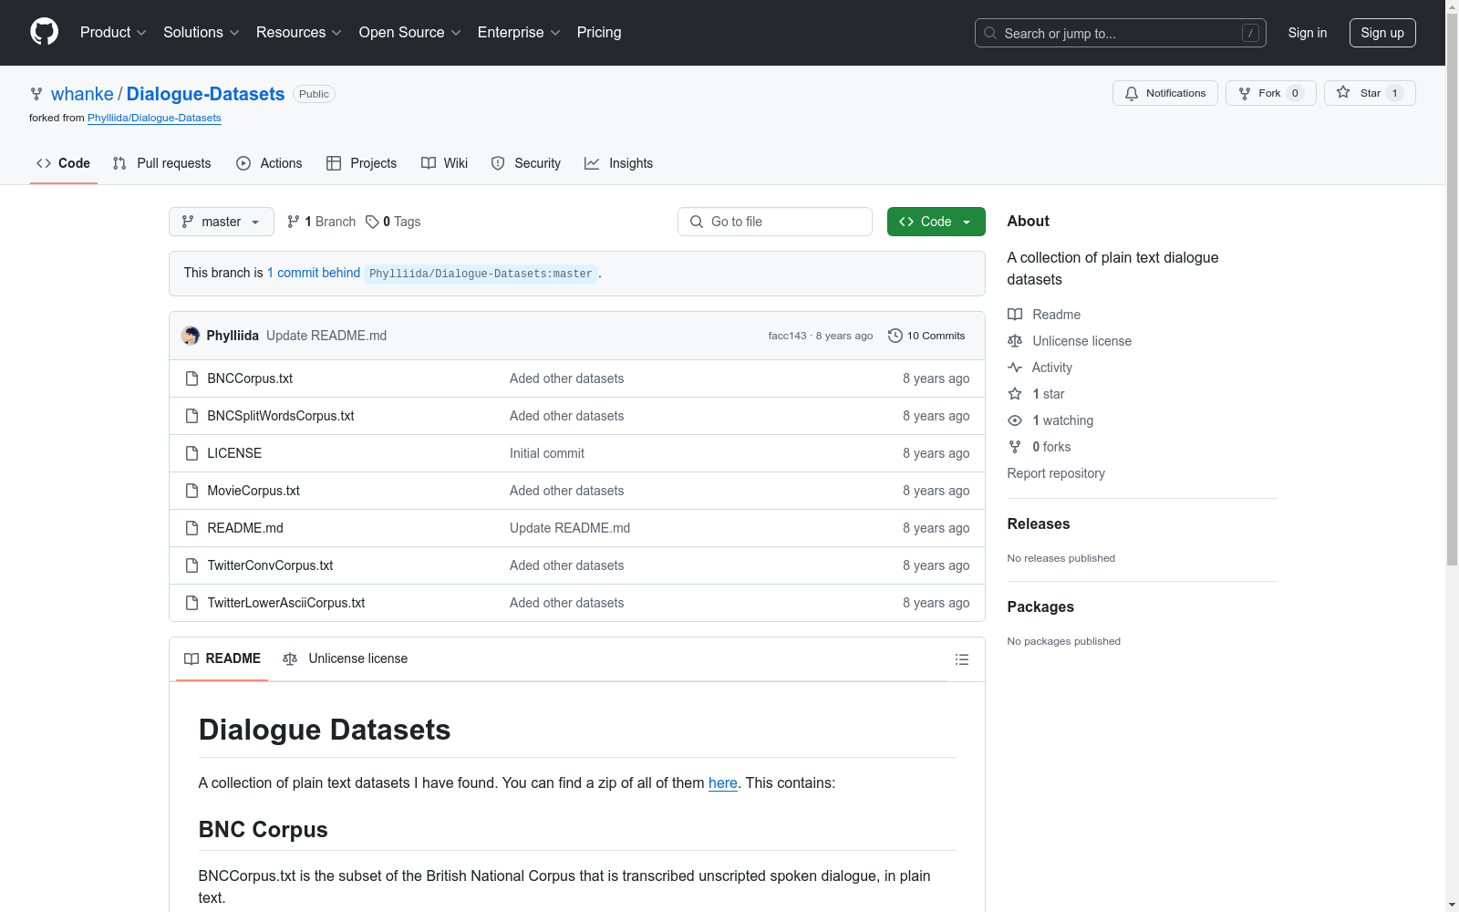Click the Sign in link
Screen dimensions: 1459x912
point(1308,33)
